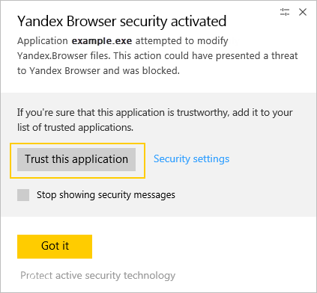Click the bold example.exe application name
317x293 pixels.
(102, 41)
